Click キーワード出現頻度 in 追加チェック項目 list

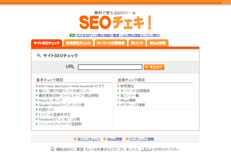point(135,91)
